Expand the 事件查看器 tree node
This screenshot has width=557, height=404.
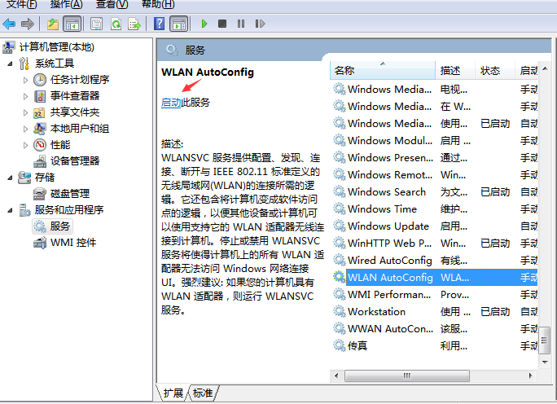(x=26, y=96)
